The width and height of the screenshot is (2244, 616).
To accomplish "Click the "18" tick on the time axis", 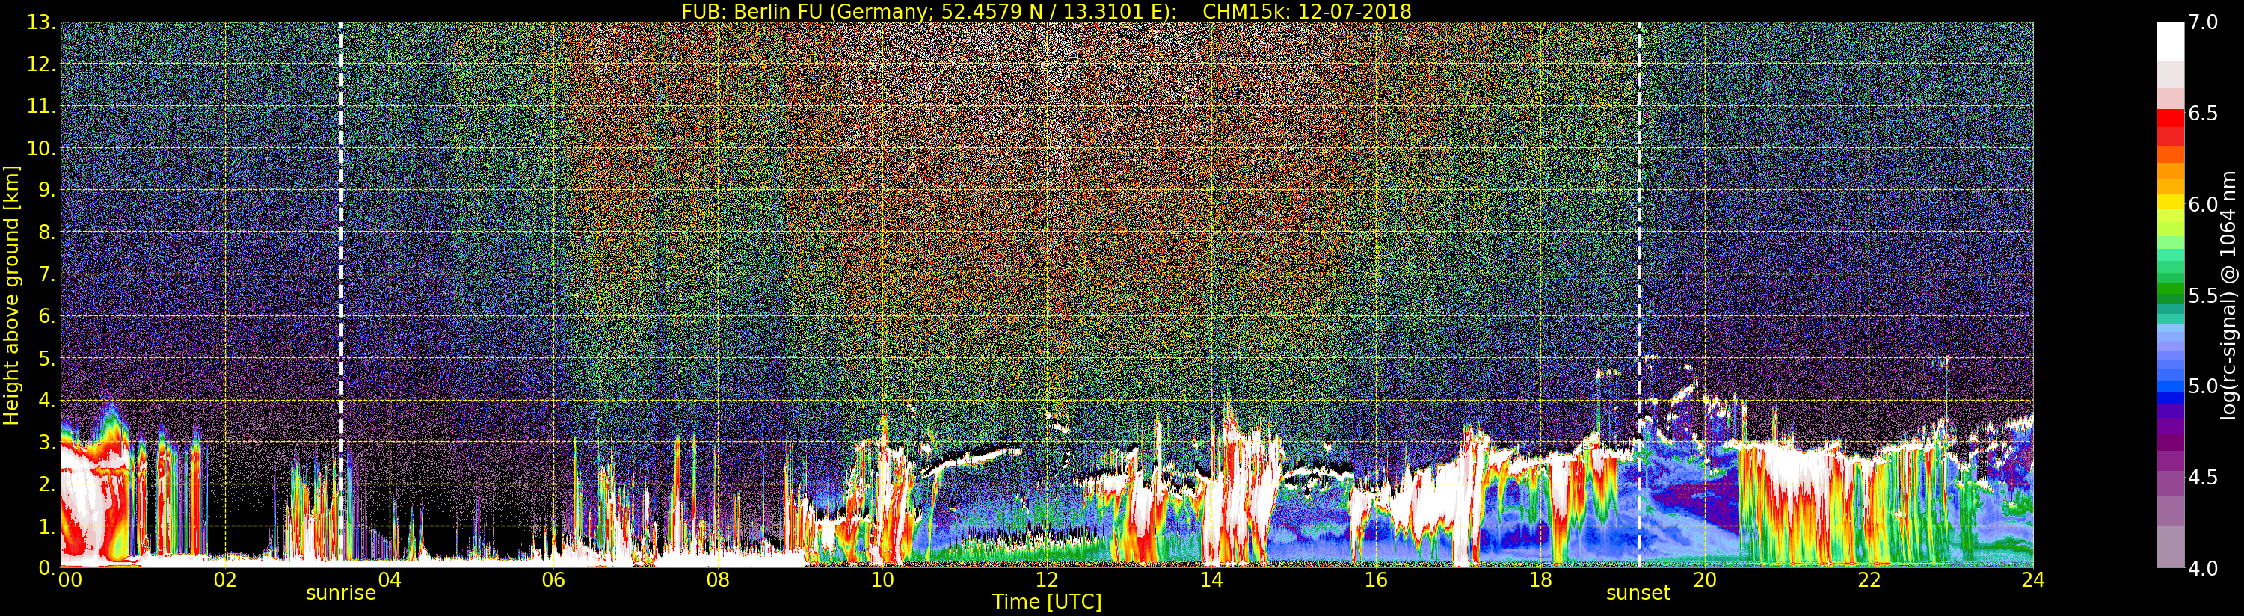I will pos(1540,579).
